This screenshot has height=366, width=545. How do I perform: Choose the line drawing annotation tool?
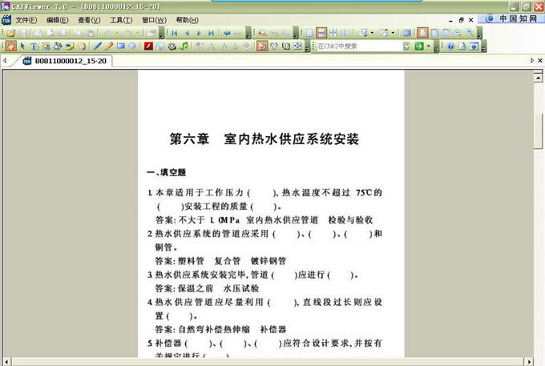point(97,46)
